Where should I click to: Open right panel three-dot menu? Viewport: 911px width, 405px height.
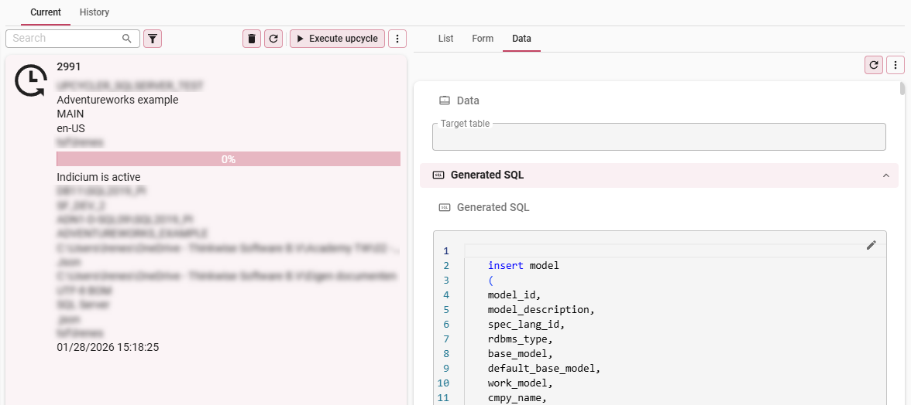[x=896, y=66]
